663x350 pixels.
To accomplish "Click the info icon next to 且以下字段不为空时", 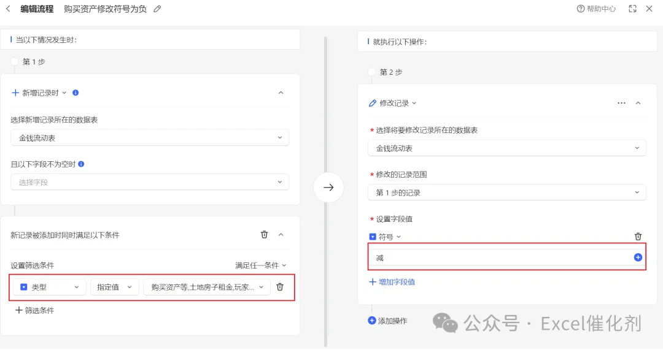I will 81,164.
